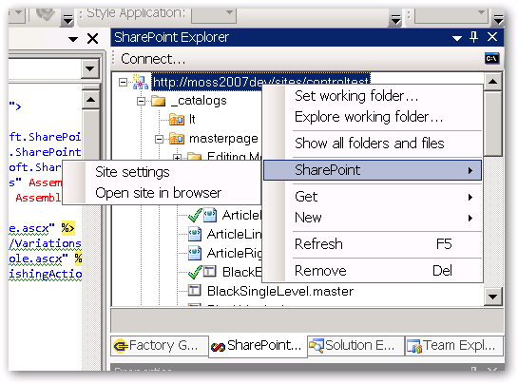Collapse the masterpage tree node
518x384 pixels.
(159, 139)
